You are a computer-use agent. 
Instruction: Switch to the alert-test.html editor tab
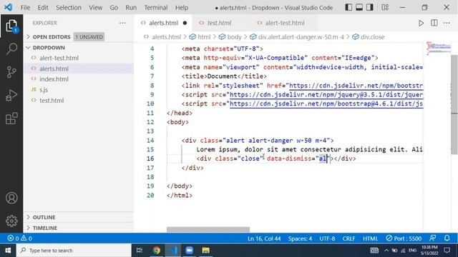284,23
